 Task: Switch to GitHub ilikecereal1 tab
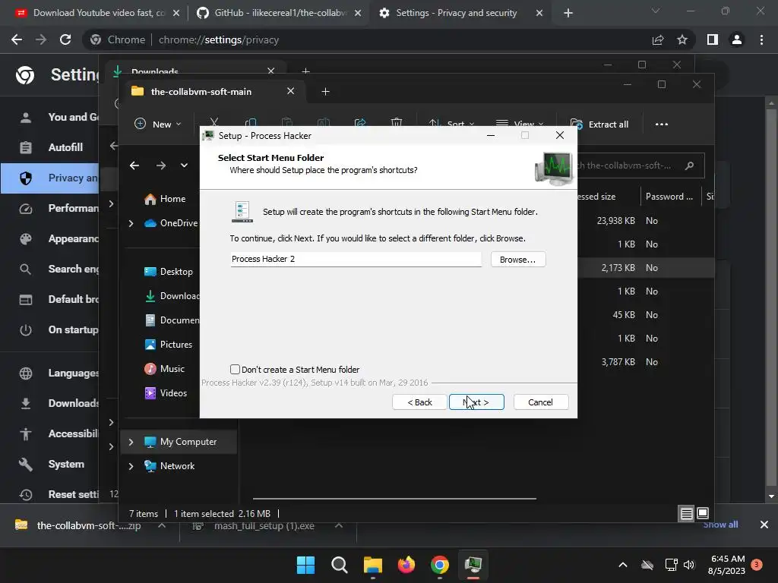click(x=280, y=13)
